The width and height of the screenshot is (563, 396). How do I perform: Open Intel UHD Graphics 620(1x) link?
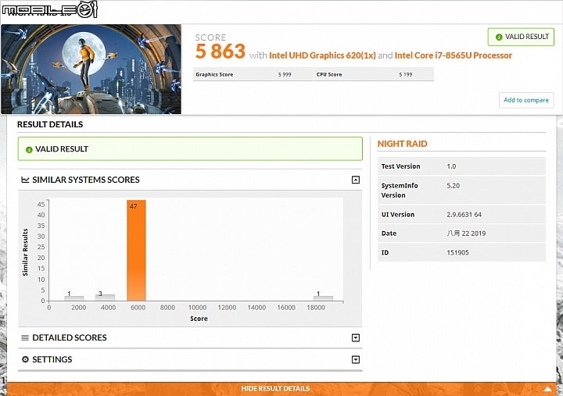tap(322, 55)
